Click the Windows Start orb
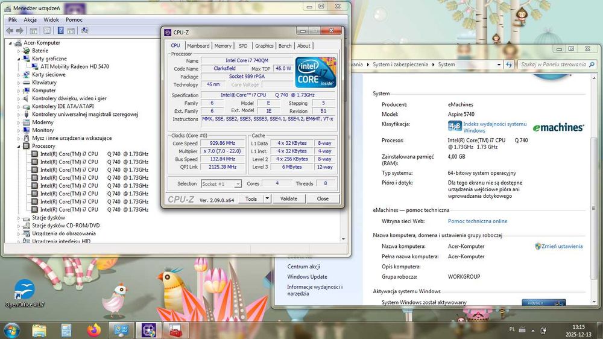This screenshot has width=603, height=339. (11, 330)
